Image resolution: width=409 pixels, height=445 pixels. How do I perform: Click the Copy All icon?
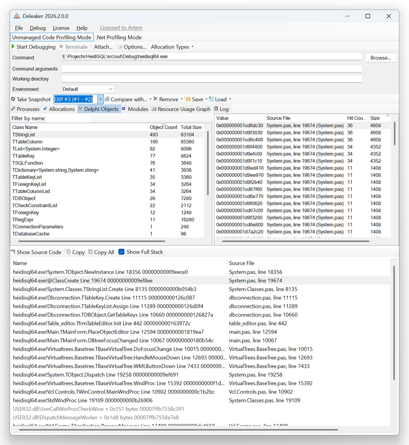[x=90, y=252]
